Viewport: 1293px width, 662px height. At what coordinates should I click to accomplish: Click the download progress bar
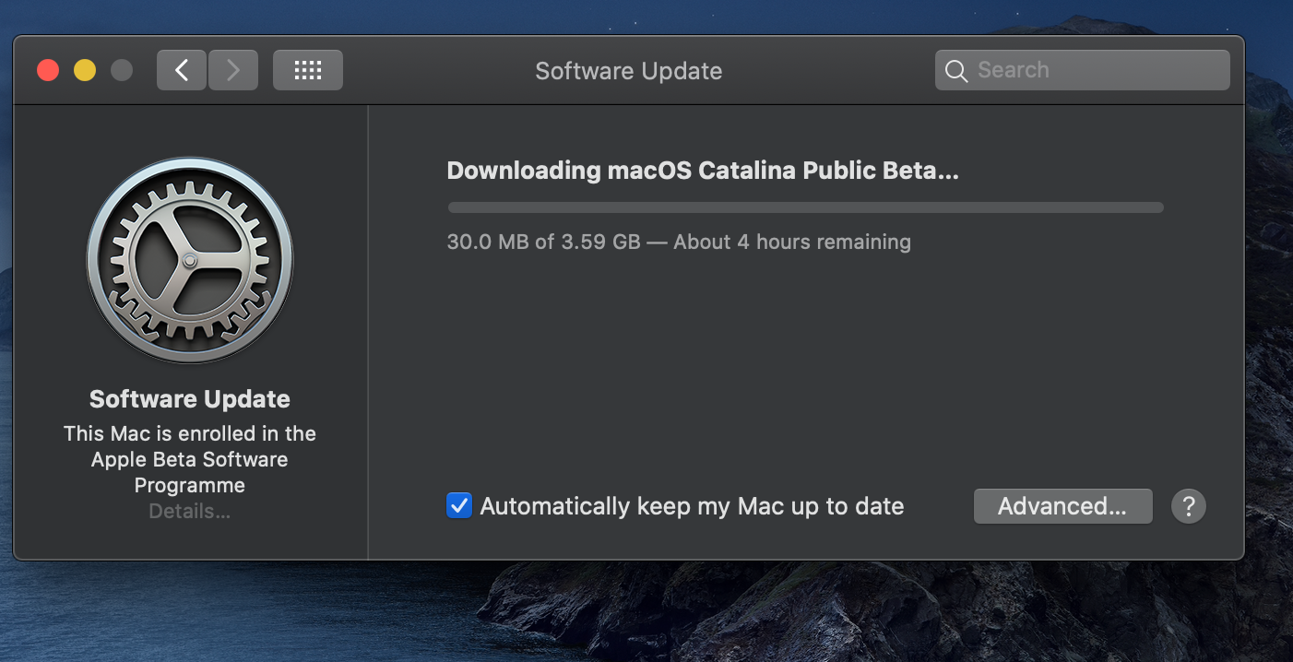click(x=805, y=207)
